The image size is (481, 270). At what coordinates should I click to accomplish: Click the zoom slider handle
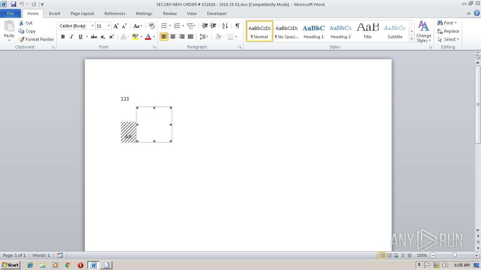tap(455, 255)
